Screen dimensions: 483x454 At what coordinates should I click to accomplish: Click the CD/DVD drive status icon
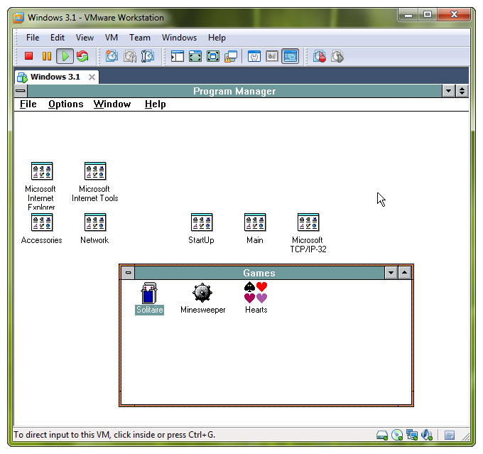coord(397,435)
